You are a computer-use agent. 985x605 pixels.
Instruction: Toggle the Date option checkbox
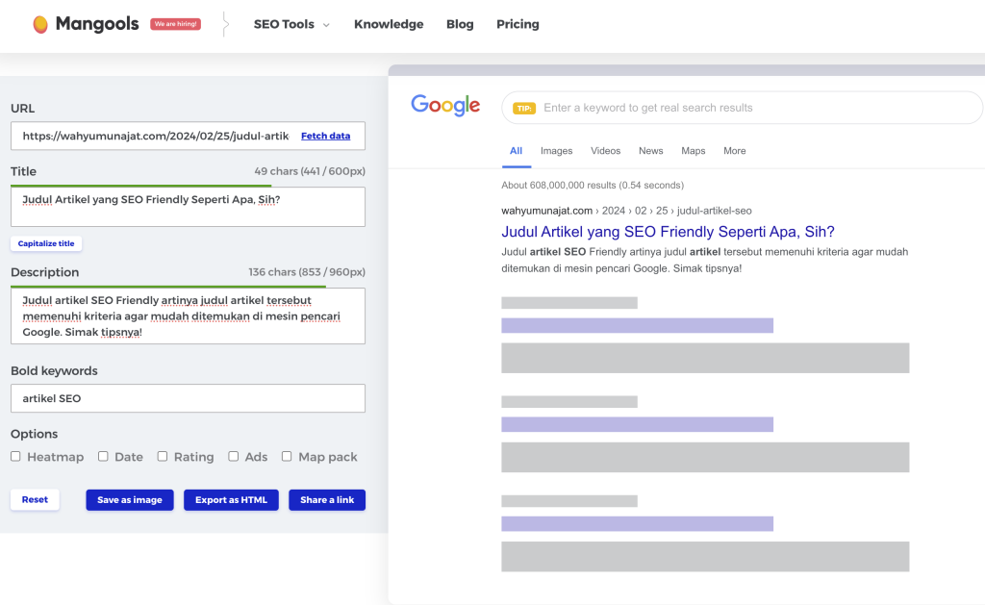[103, 457]
